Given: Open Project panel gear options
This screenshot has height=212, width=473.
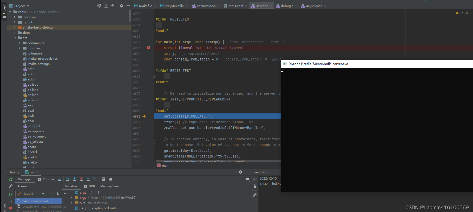Looking at the screenshot, I should pyautogui.click(x=121, y=6).
